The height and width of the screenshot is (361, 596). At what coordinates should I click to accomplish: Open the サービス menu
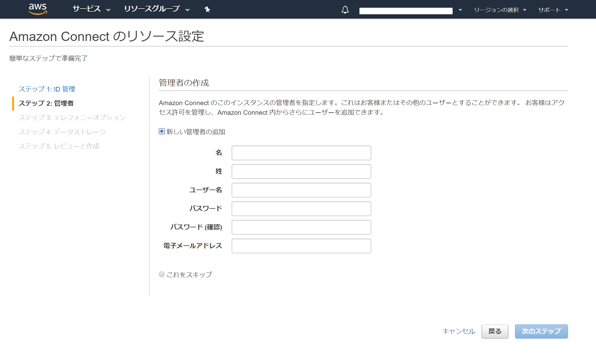pyautogui.click(x=92, y=9)
